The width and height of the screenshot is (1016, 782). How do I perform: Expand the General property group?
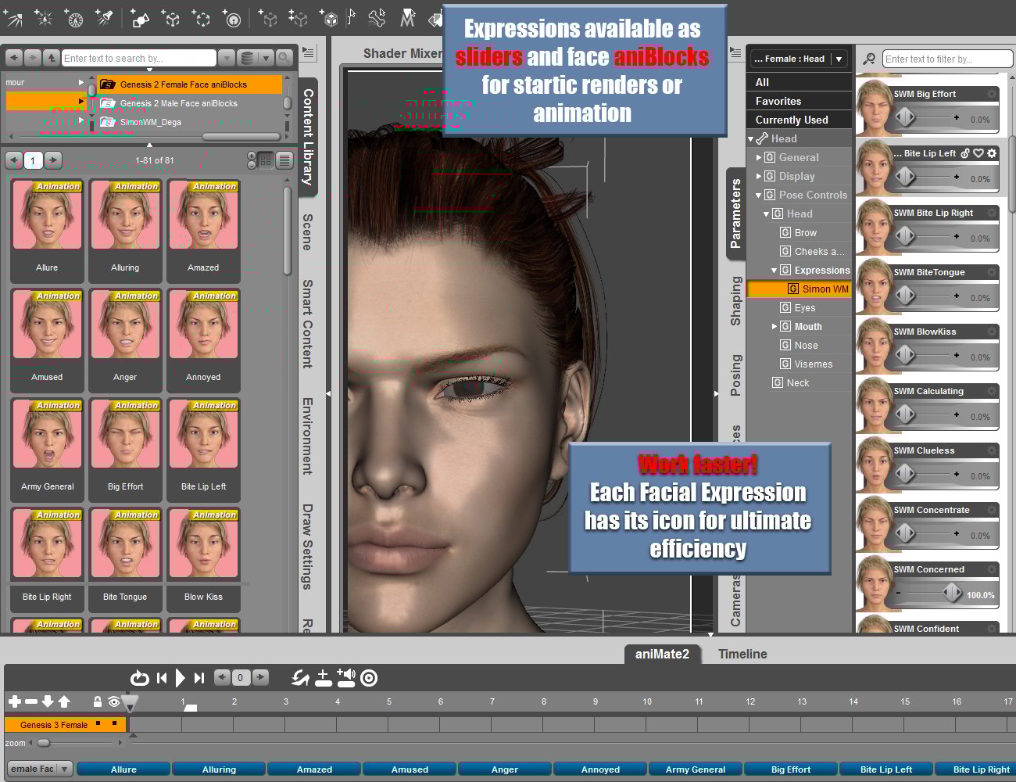(x=758, y=157)
